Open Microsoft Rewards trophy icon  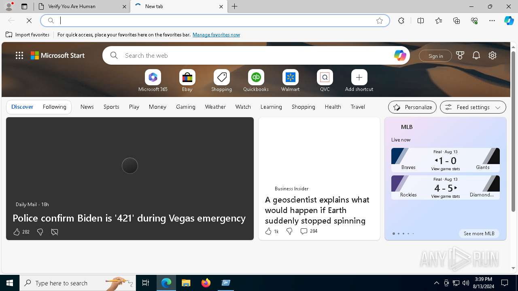point(460,55)
